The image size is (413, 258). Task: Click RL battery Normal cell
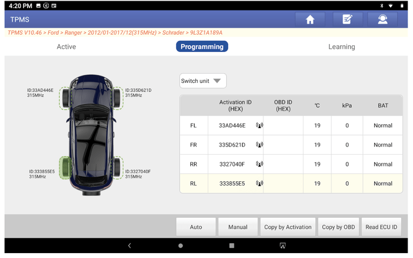(383, 183)
